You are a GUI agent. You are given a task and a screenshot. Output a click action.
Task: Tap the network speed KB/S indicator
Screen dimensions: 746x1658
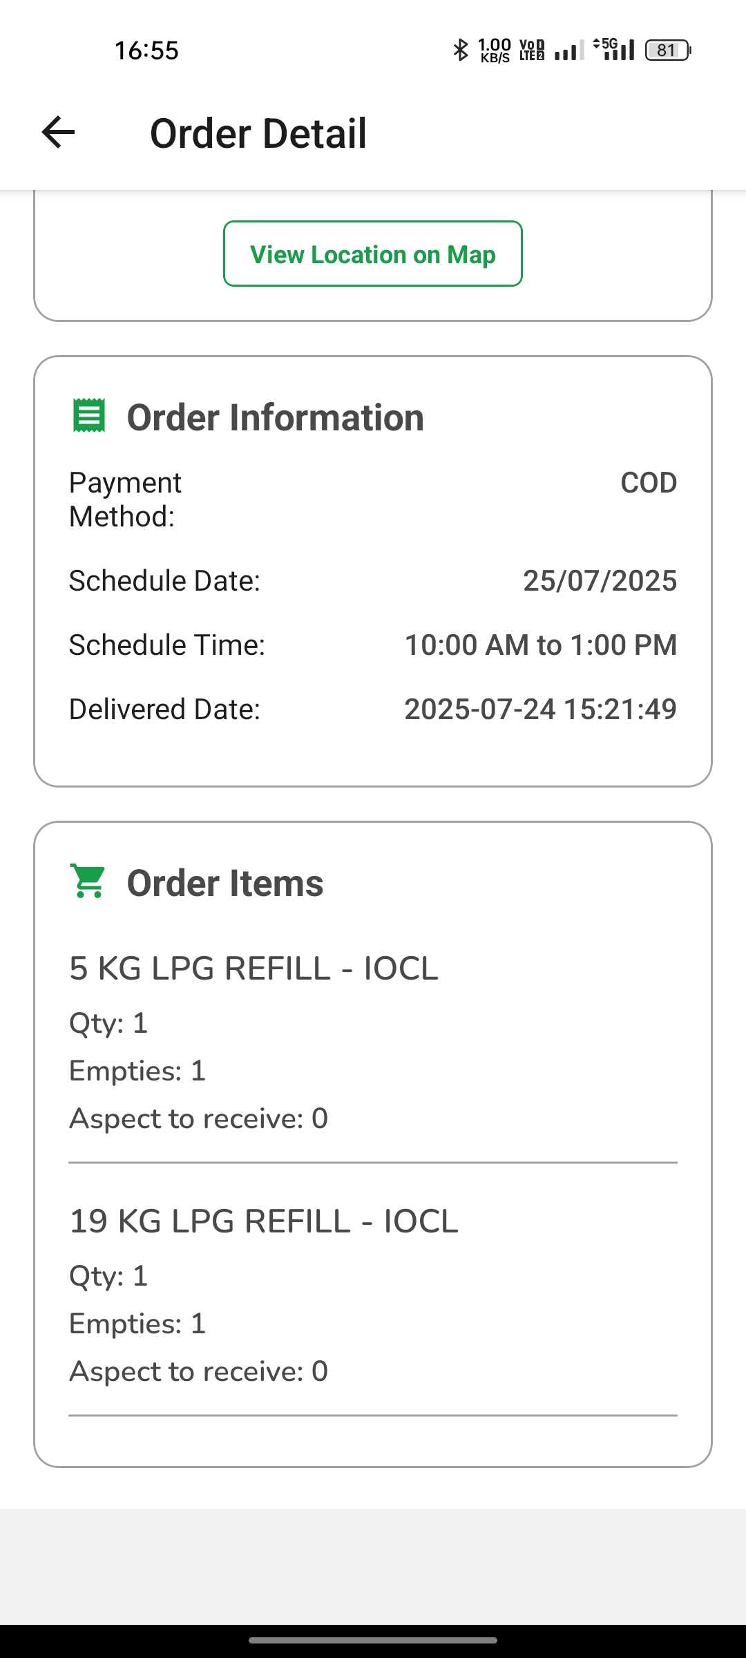[x=495, y=50]
